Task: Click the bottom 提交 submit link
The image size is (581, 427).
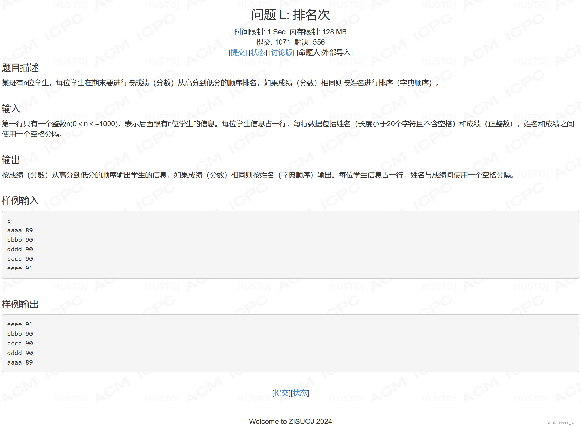Action: pos(281,393)
